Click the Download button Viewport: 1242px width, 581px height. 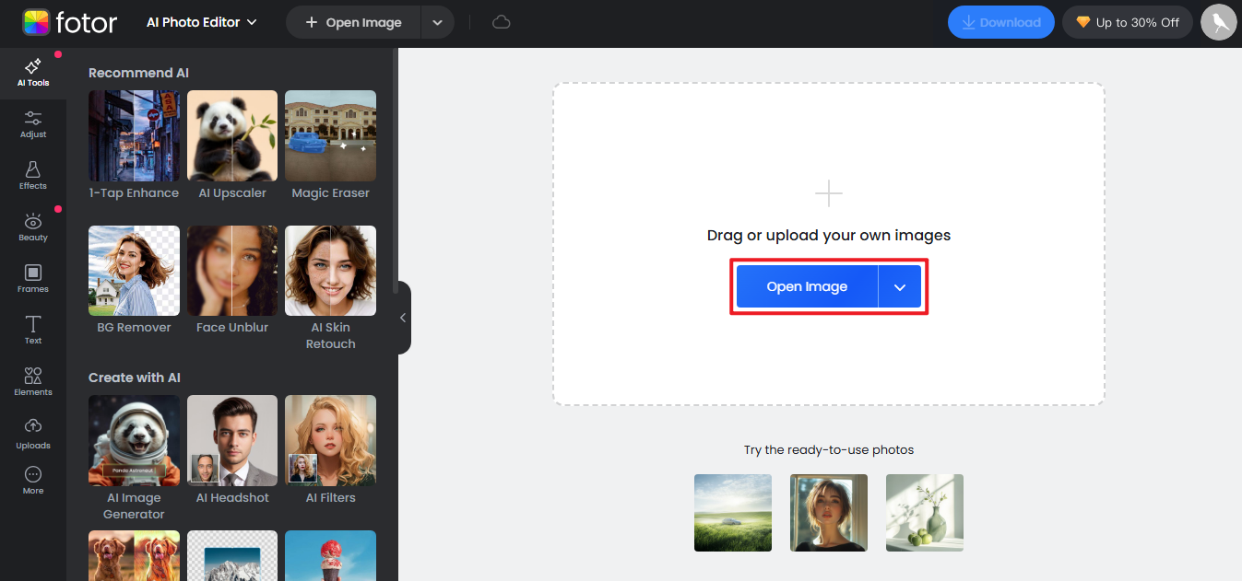point(1001,22)
